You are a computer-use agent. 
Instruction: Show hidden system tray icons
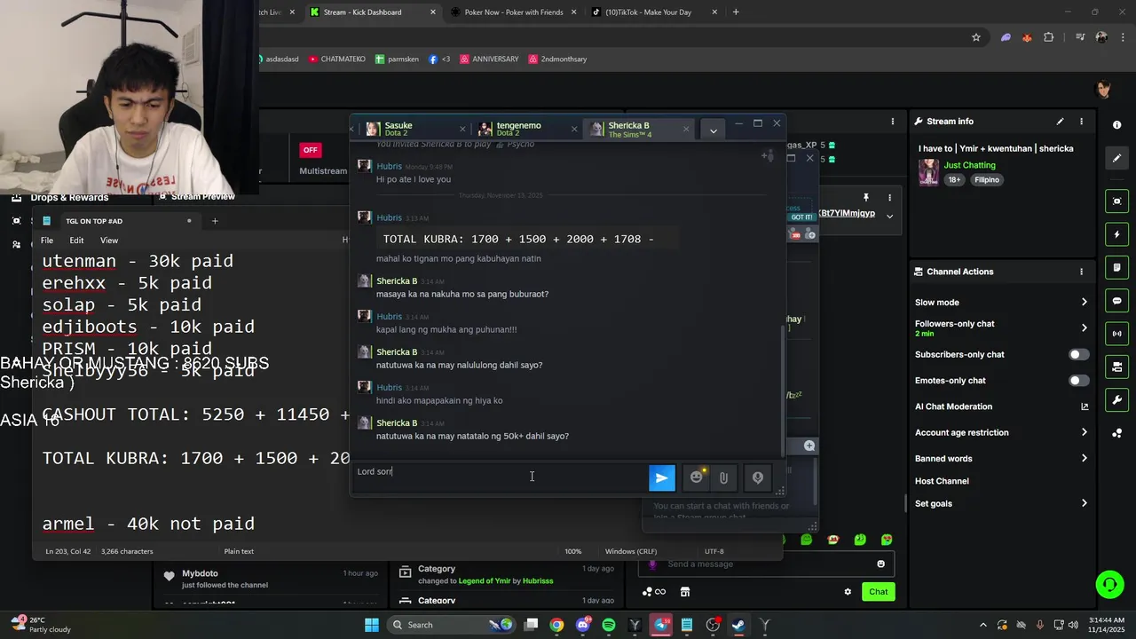(982, 625)
